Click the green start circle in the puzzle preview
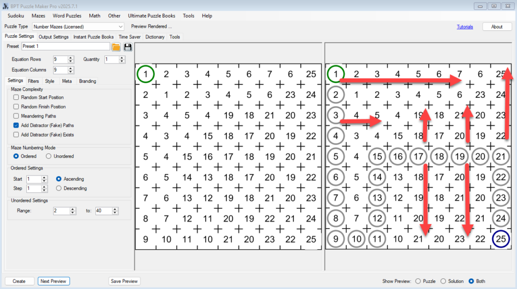The width and height of the screenshot is (517, 289). 145,74
